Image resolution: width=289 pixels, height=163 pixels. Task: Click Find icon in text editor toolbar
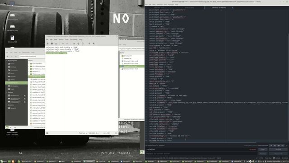pyautogui.click(x=89, y=43)
